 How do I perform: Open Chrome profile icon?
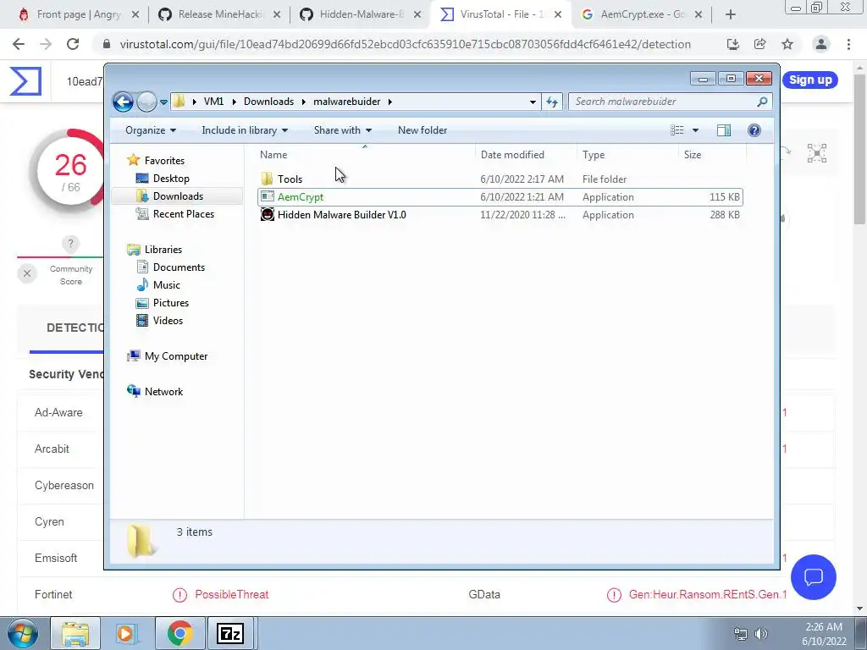821,44
